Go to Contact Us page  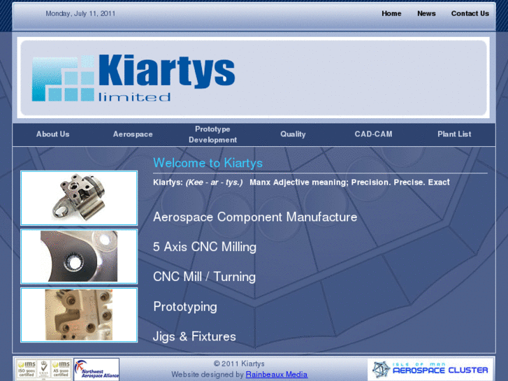pos(470,13)
